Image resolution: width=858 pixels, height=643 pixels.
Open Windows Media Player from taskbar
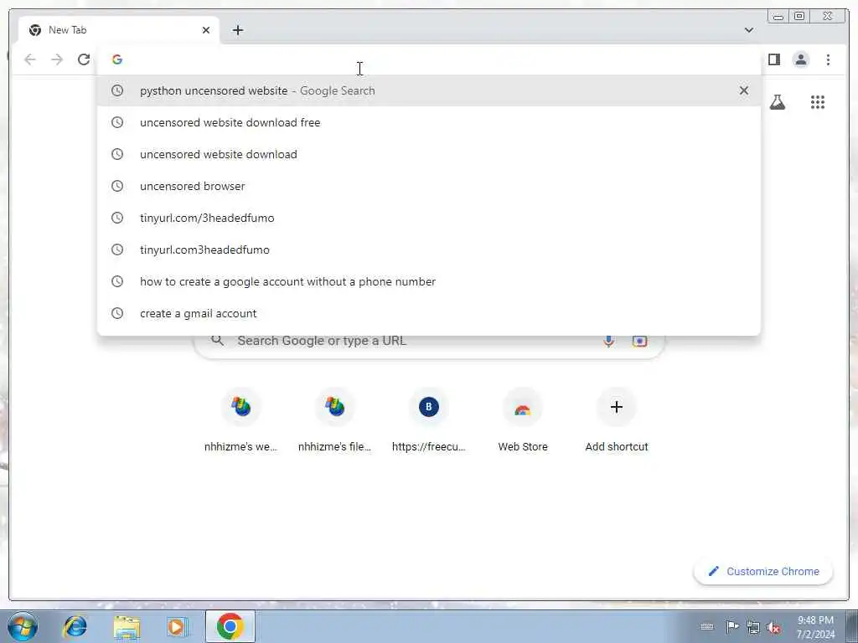177,626
